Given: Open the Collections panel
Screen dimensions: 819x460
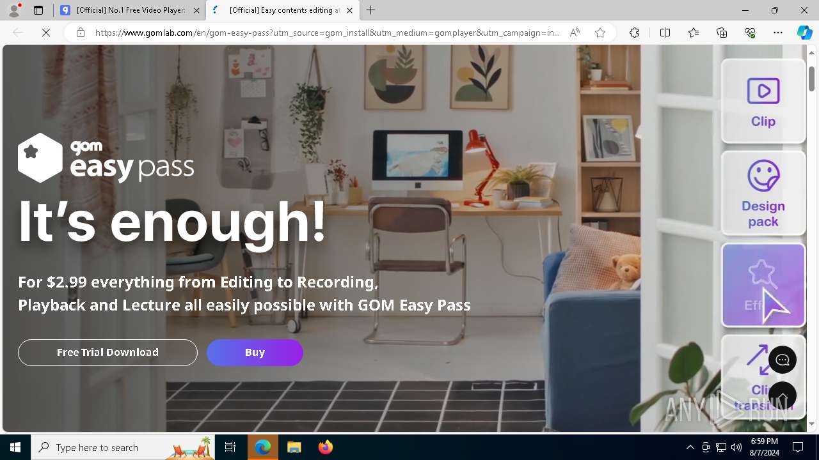Looking at the screenshot, I should [x=722, y=33].
